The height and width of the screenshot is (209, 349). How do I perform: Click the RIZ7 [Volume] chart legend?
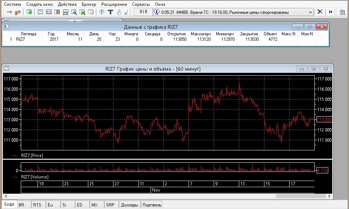pyautogui.click(x=35, y=177)
